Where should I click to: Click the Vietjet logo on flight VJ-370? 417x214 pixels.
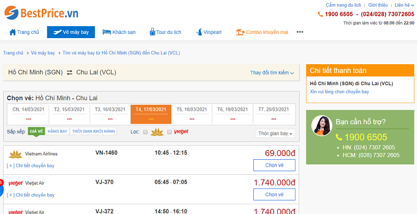pyautogui.click(x=16, y=183)
